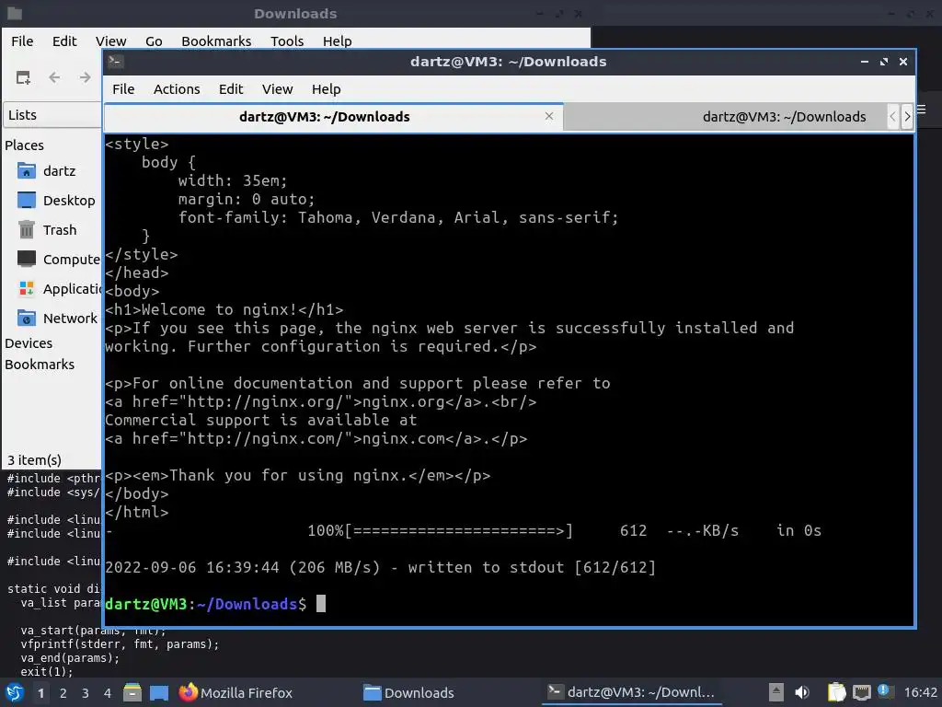This screenshot has height=707, width=942.
Task: Click 'vfprintf(stderr, fmt, params);' code line
Action: tap(121, 643)
